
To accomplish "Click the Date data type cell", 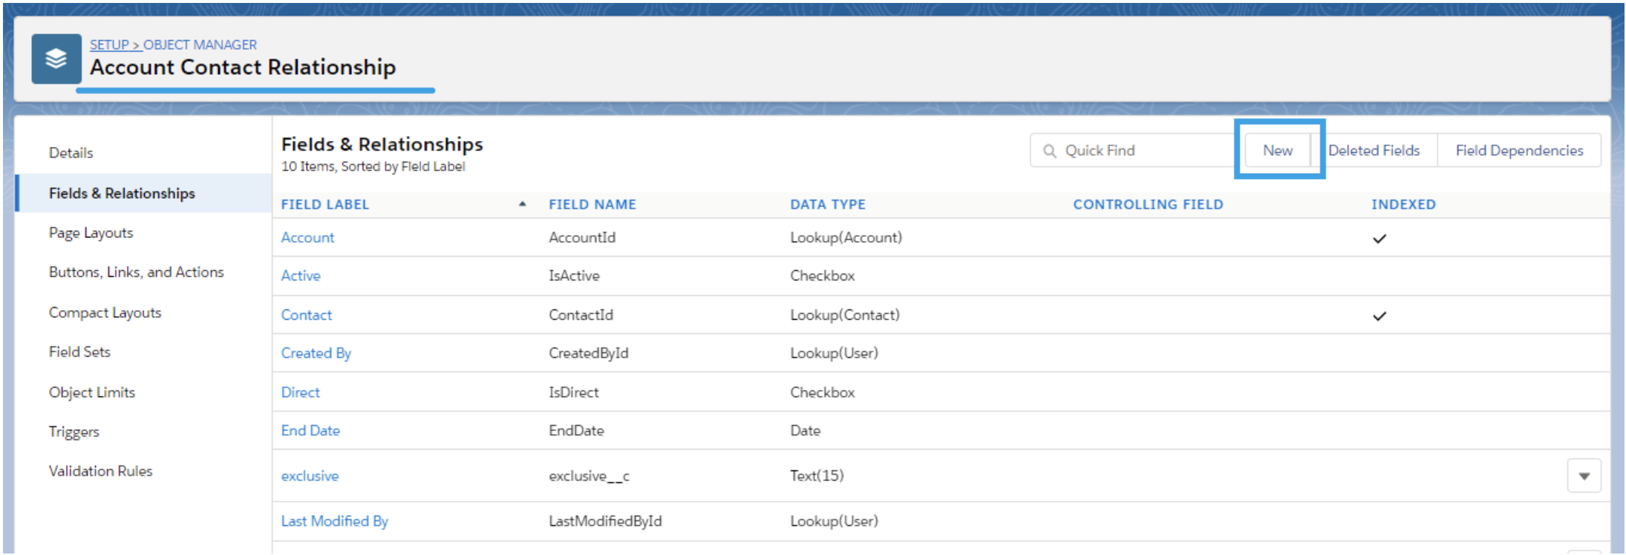I will pos(805,430).
